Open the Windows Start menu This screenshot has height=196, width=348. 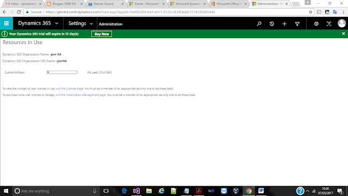[6, 191]
